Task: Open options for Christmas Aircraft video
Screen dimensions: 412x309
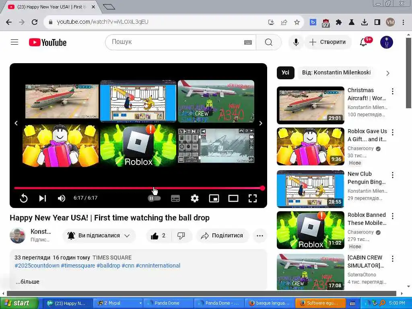Action: pyautogui.click(x=393, y=91)
